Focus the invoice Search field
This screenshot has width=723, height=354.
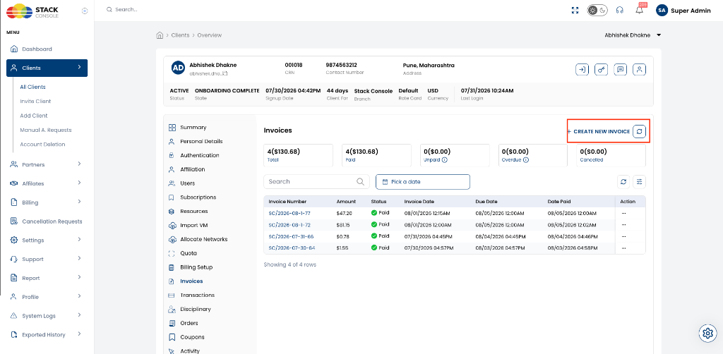pyautogui.click(x=316, y=181)
